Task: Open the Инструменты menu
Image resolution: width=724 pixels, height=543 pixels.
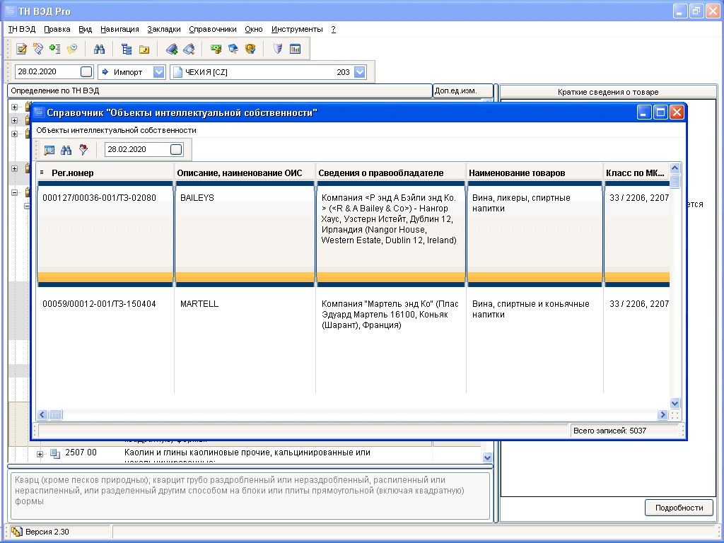Action: pos(297,29)
